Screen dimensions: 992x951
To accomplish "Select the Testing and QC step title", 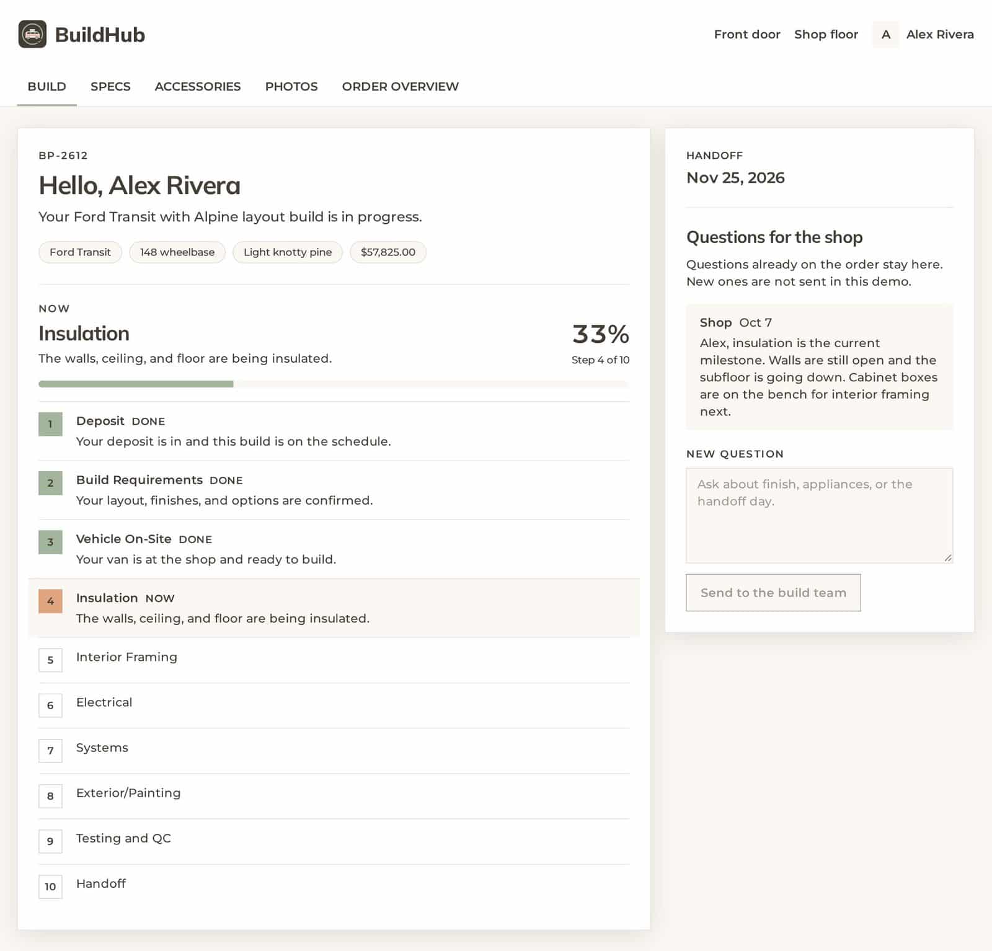I will 123,838.
